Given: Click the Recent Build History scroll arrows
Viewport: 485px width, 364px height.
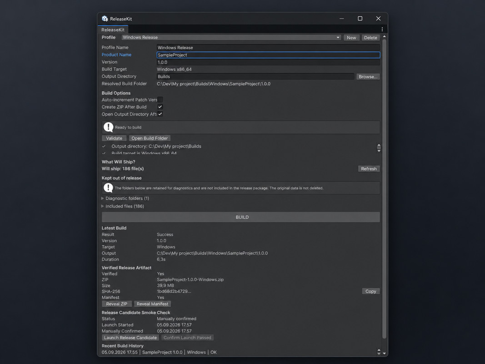Looking at the screenshot, I should [379, 352].
